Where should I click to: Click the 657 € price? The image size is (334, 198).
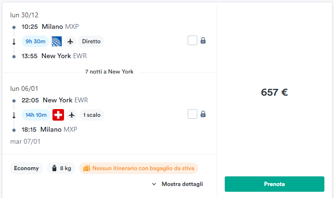(274, 92)
